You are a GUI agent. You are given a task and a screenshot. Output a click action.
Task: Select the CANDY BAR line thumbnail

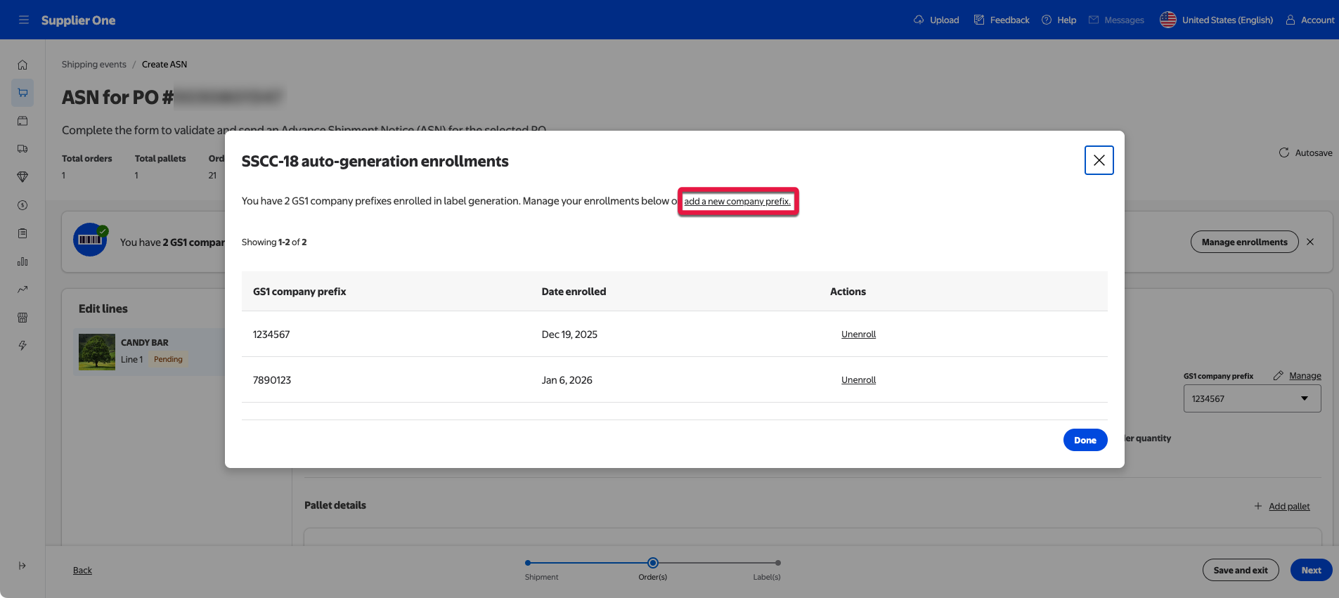tap(97, 352)
